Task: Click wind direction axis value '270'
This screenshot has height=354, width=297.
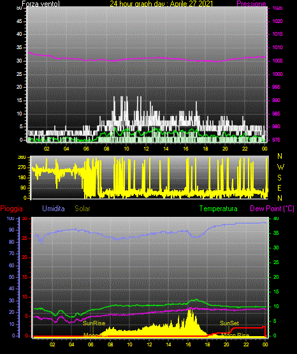Action: click(22, 168)
